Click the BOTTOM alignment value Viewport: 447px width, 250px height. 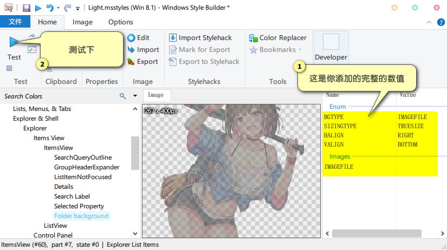[407, 144]
